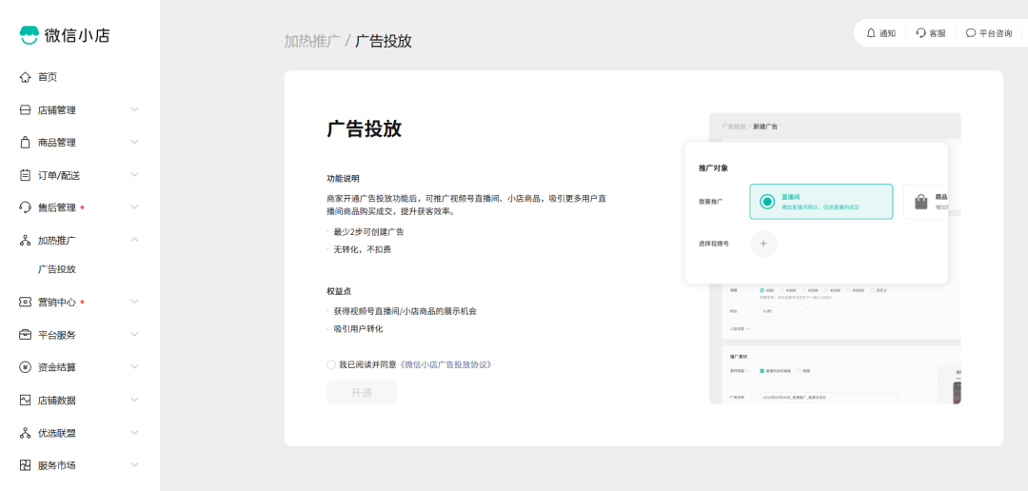The height and width of the screenshot is (491, 1028).
Task: Expand the 优选联盟 menu chevron
Action: pos(134,432)
